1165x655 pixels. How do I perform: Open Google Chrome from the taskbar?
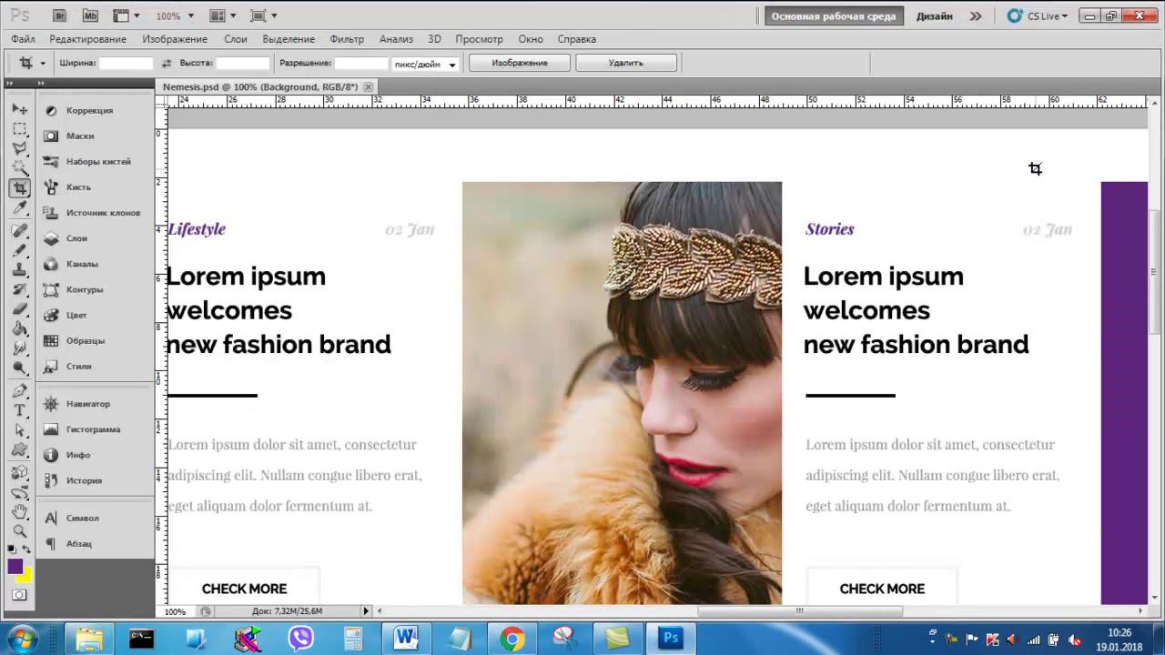[x=512, y=639]
